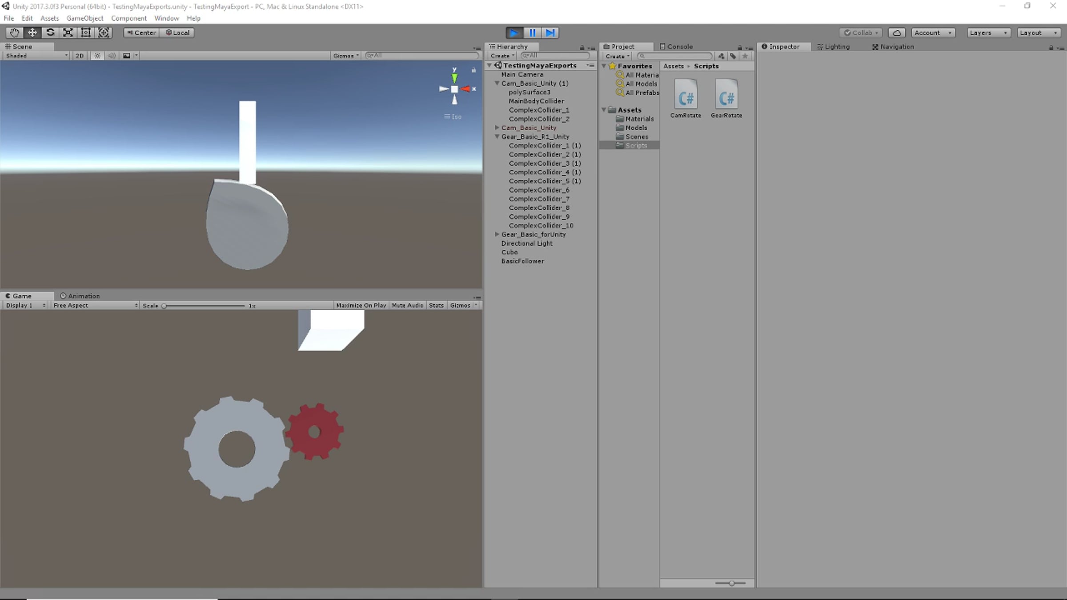
Task: Select the Move tool
Action: coord(32,32)
